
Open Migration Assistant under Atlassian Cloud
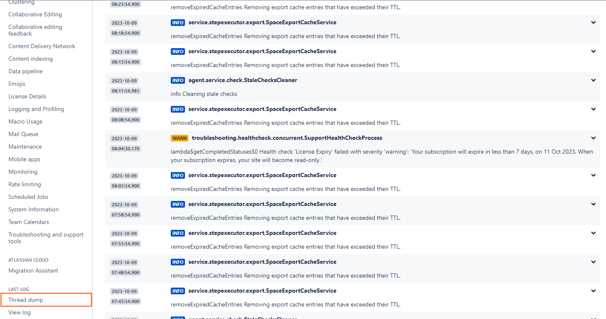pos(33,270)
